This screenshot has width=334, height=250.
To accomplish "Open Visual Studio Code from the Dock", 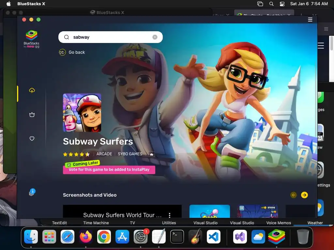I will click(x=214, y=237).
